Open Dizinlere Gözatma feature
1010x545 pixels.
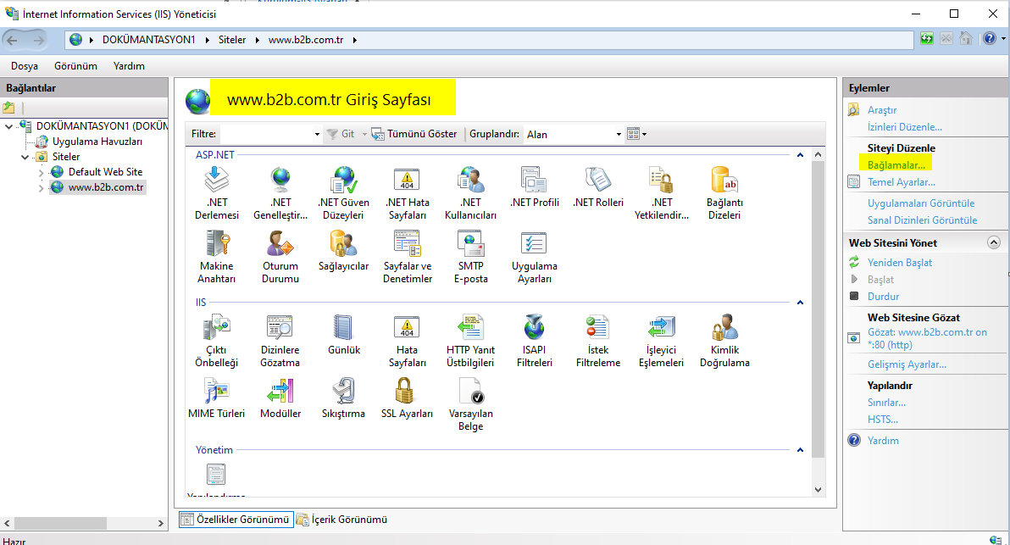pyautogui.click(x=280, y=340)
